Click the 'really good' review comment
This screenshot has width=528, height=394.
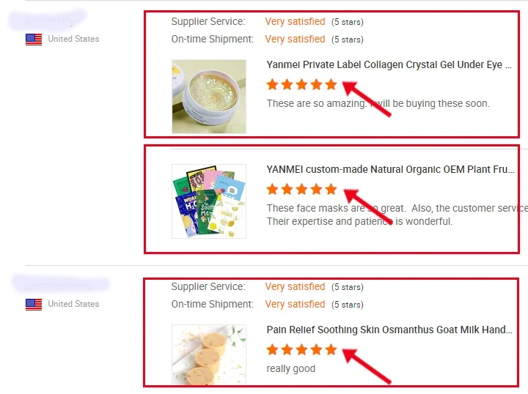pyautogui.click(x=291, y=369)
